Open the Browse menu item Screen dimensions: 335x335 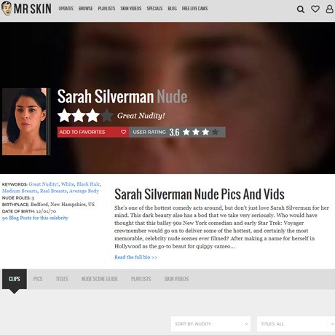[x=85, y=9]
